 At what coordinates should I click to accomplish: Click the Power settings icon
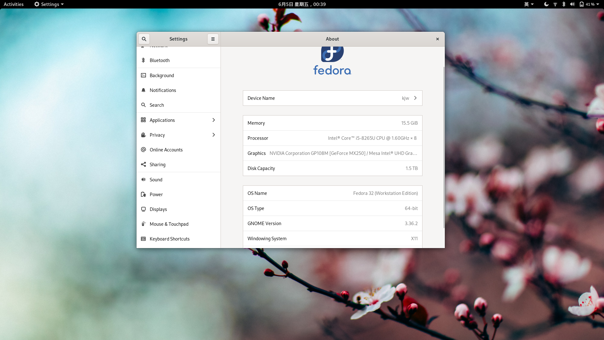coord(144,194)
